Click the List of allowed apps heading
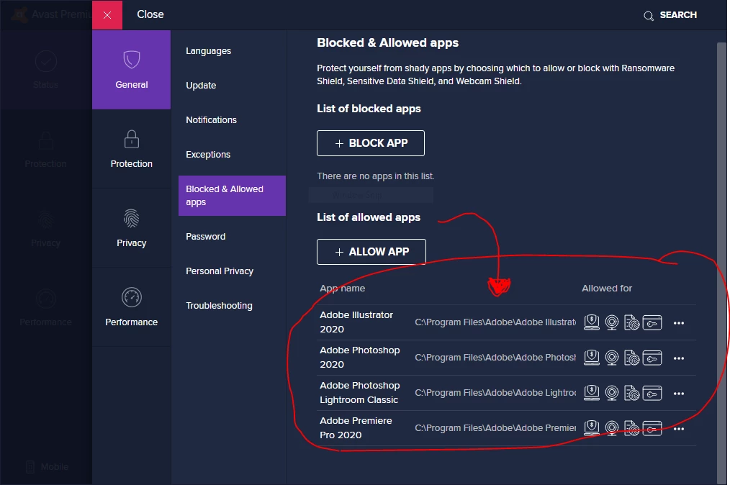Screen dimensions: 730x485 (369, 217)
